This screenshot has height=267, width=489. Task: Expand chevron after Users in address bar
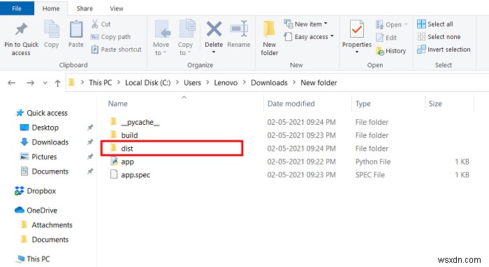[x=207, y=82]
